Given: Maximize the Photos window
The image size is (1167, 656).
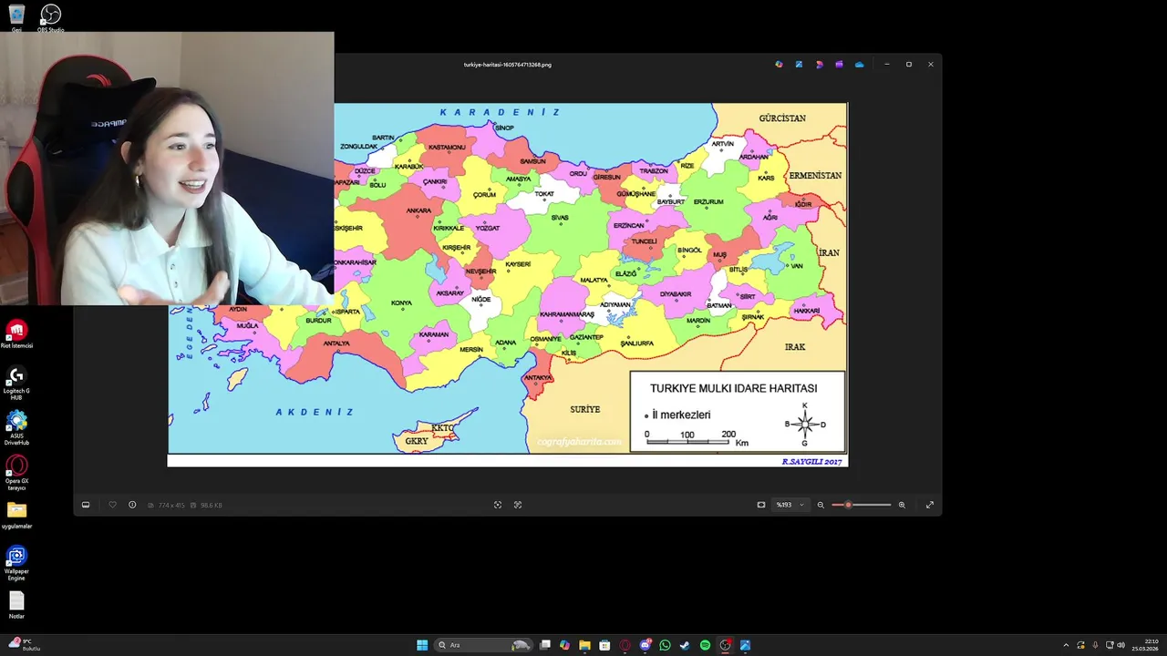Looking at the screenshot, I should (908, 65).
